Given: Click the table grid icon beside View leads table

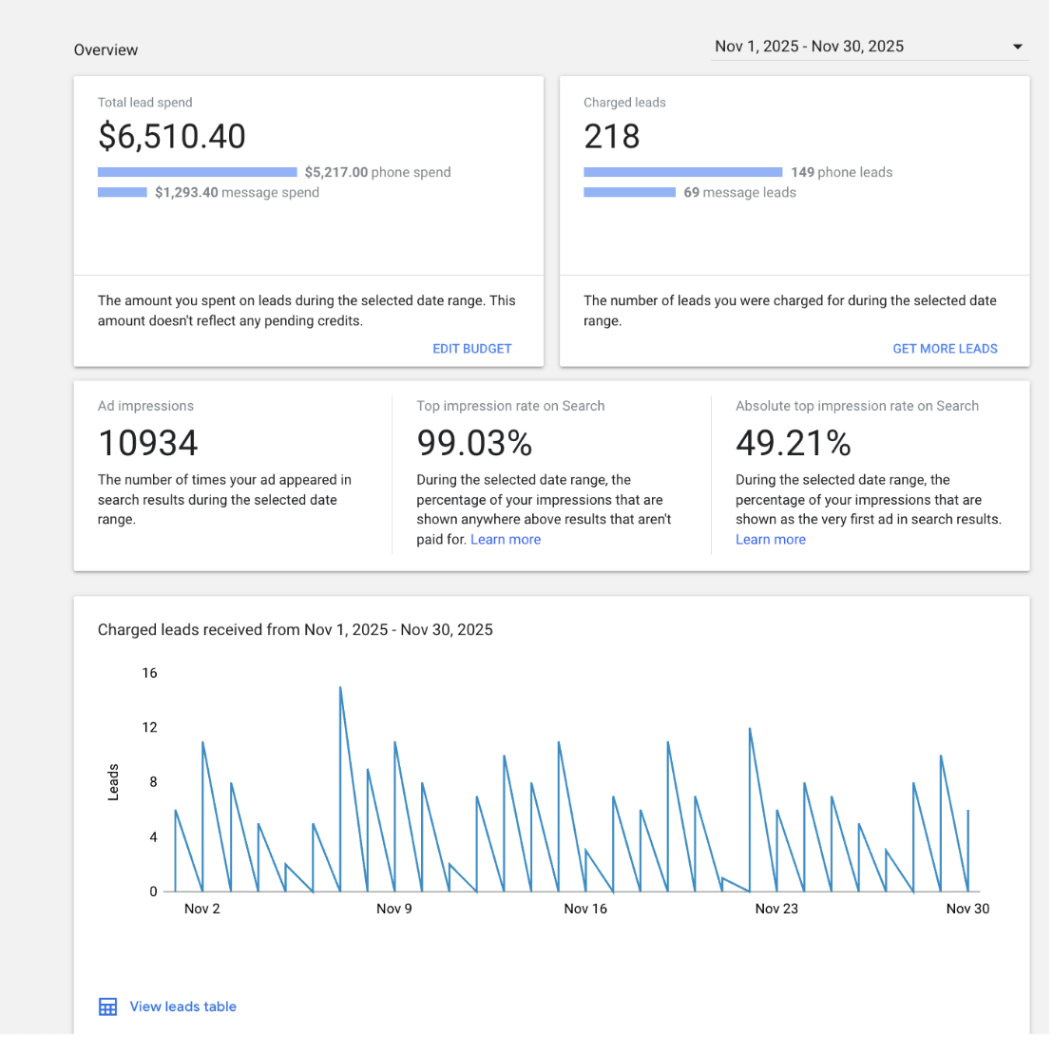Looking at the screenshot, I should click(x=108, y=1007).
